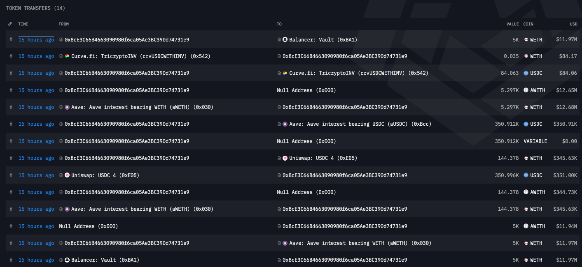The height and width of the screenshot is (267, 582).
Task: Click the $11.94M USD amount
Action: click(566, 226)
